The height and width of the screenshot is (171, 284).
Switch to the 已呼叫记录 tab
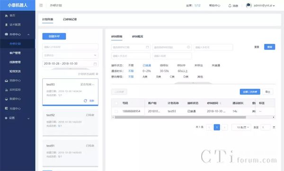(x=70, y=19)
